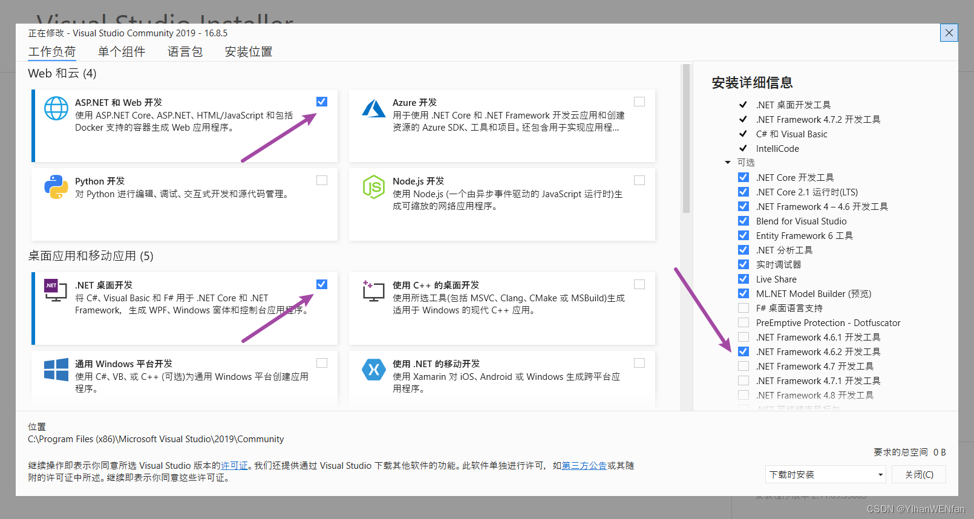Check the 使用 .NET 的移动开发 checkbox
This screenshot has width=974, height=519.
click(639, 363)
